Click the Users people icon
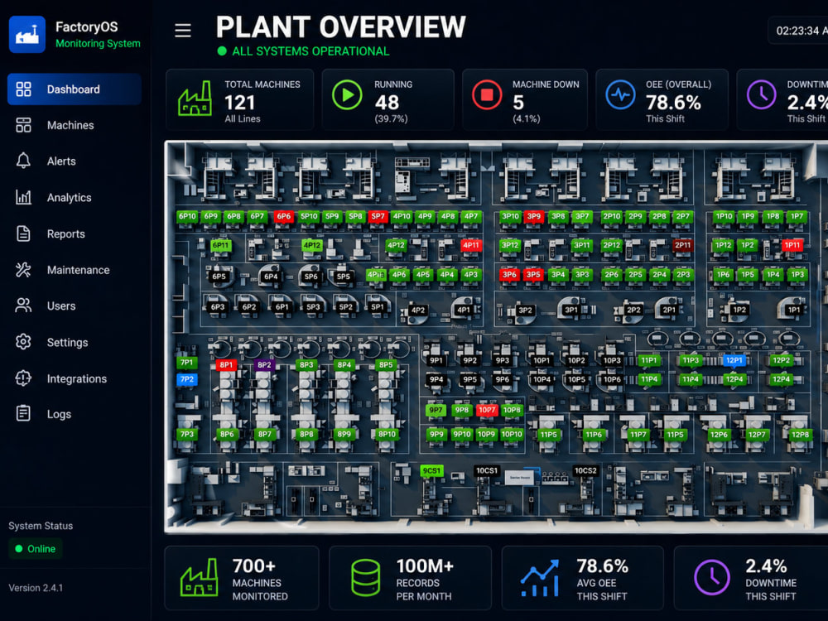The width and height of the screenshot is (828, 621). [x=23, y=306]
